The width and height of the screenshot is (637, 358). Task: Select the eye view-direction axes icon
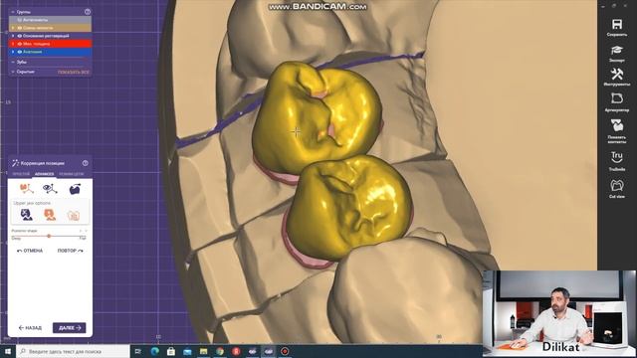pos(50,189)
